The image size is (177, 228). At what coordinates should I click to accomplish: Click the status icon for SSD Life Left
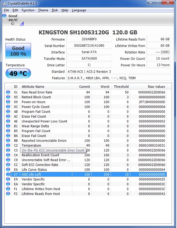pos(8,174)
